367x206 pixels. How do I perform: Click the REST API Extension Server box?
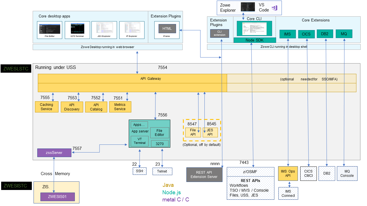[x=204, y=175]
